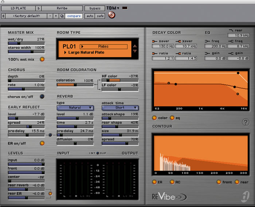Toggle the color display button

[154, 118]
